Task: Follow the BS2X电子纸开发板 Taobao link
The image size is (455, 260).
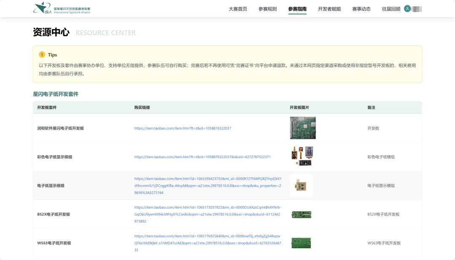Action: pyautogui.click(x=208, y=214)
